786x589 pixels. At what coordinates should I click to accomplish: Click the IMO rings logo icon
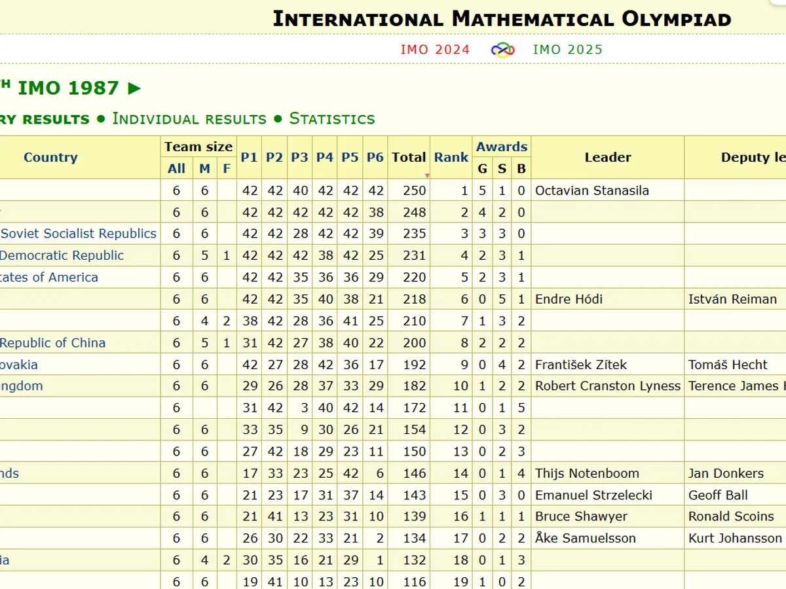[502, 50]
